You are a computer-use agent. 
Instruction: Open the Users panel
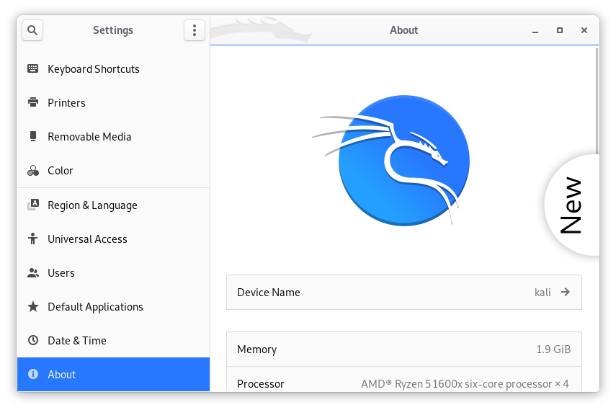(113, 272)
